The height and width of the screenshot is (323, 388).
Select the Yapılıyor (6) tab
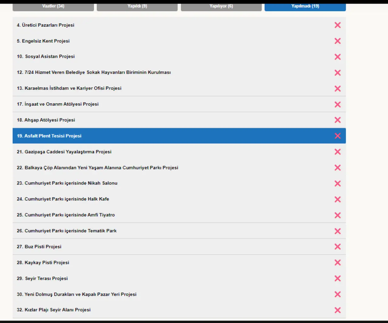[x=221, y=6]
